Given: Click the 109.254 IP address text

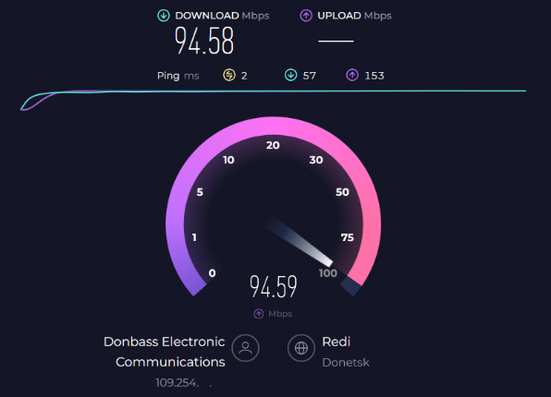Looking at the screenshot, I should click(x=178, y=382).
